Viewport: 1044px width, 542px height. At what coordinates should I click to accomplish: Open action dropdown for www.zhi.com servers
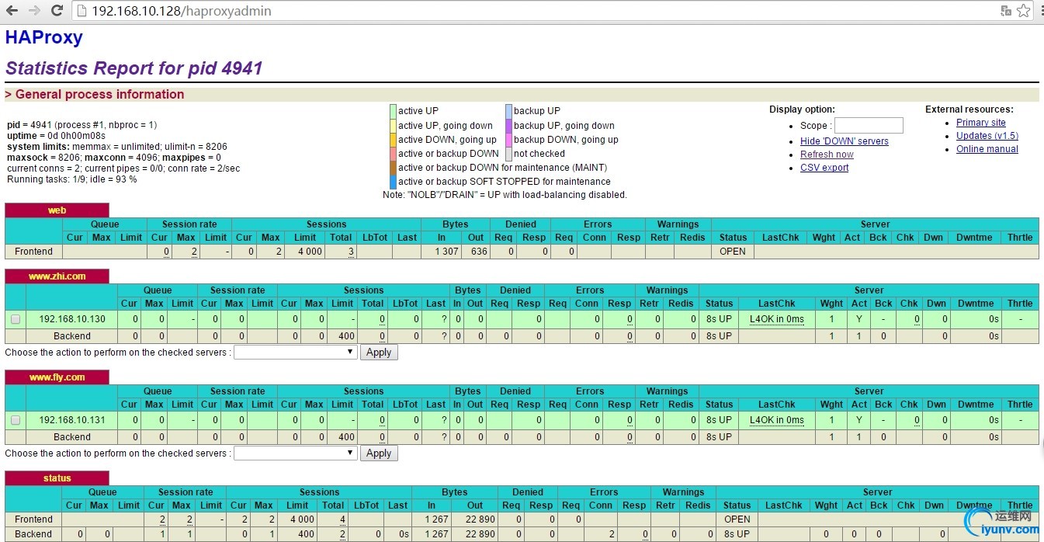(295, 352)
